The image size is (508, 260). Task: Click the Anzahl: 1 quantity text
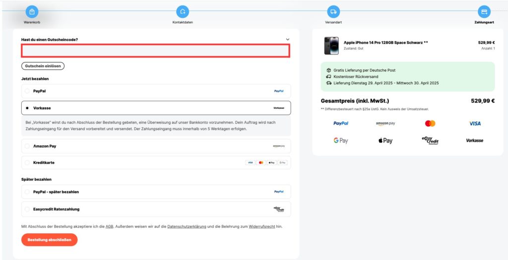tap(488, 48)
